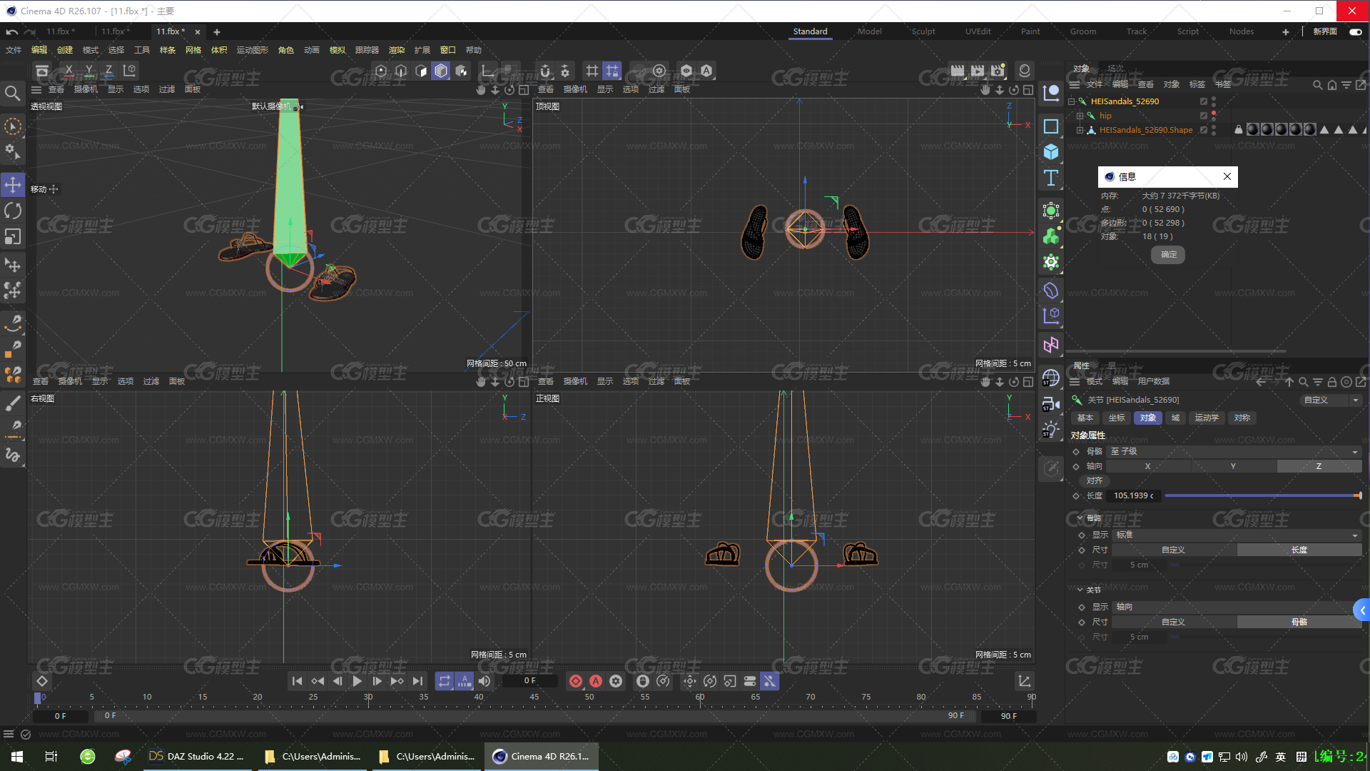The image size is (1370, 771).
Task: Click lock icon in Attributes panel header
Action: [x=1331, y=382]
